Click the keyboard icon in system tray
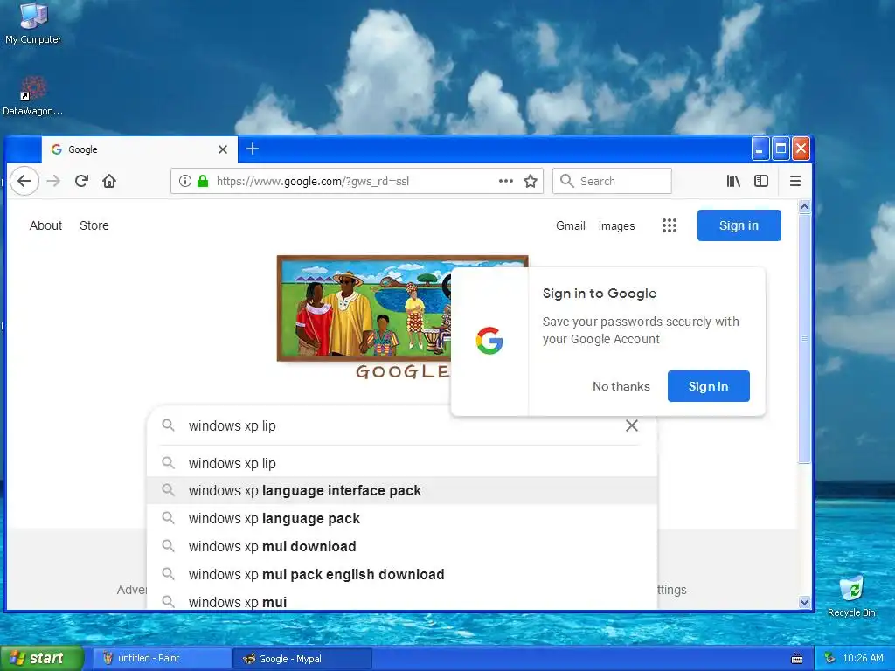The width and height of the screenshot is (895, 671). (x=797, y=659)
